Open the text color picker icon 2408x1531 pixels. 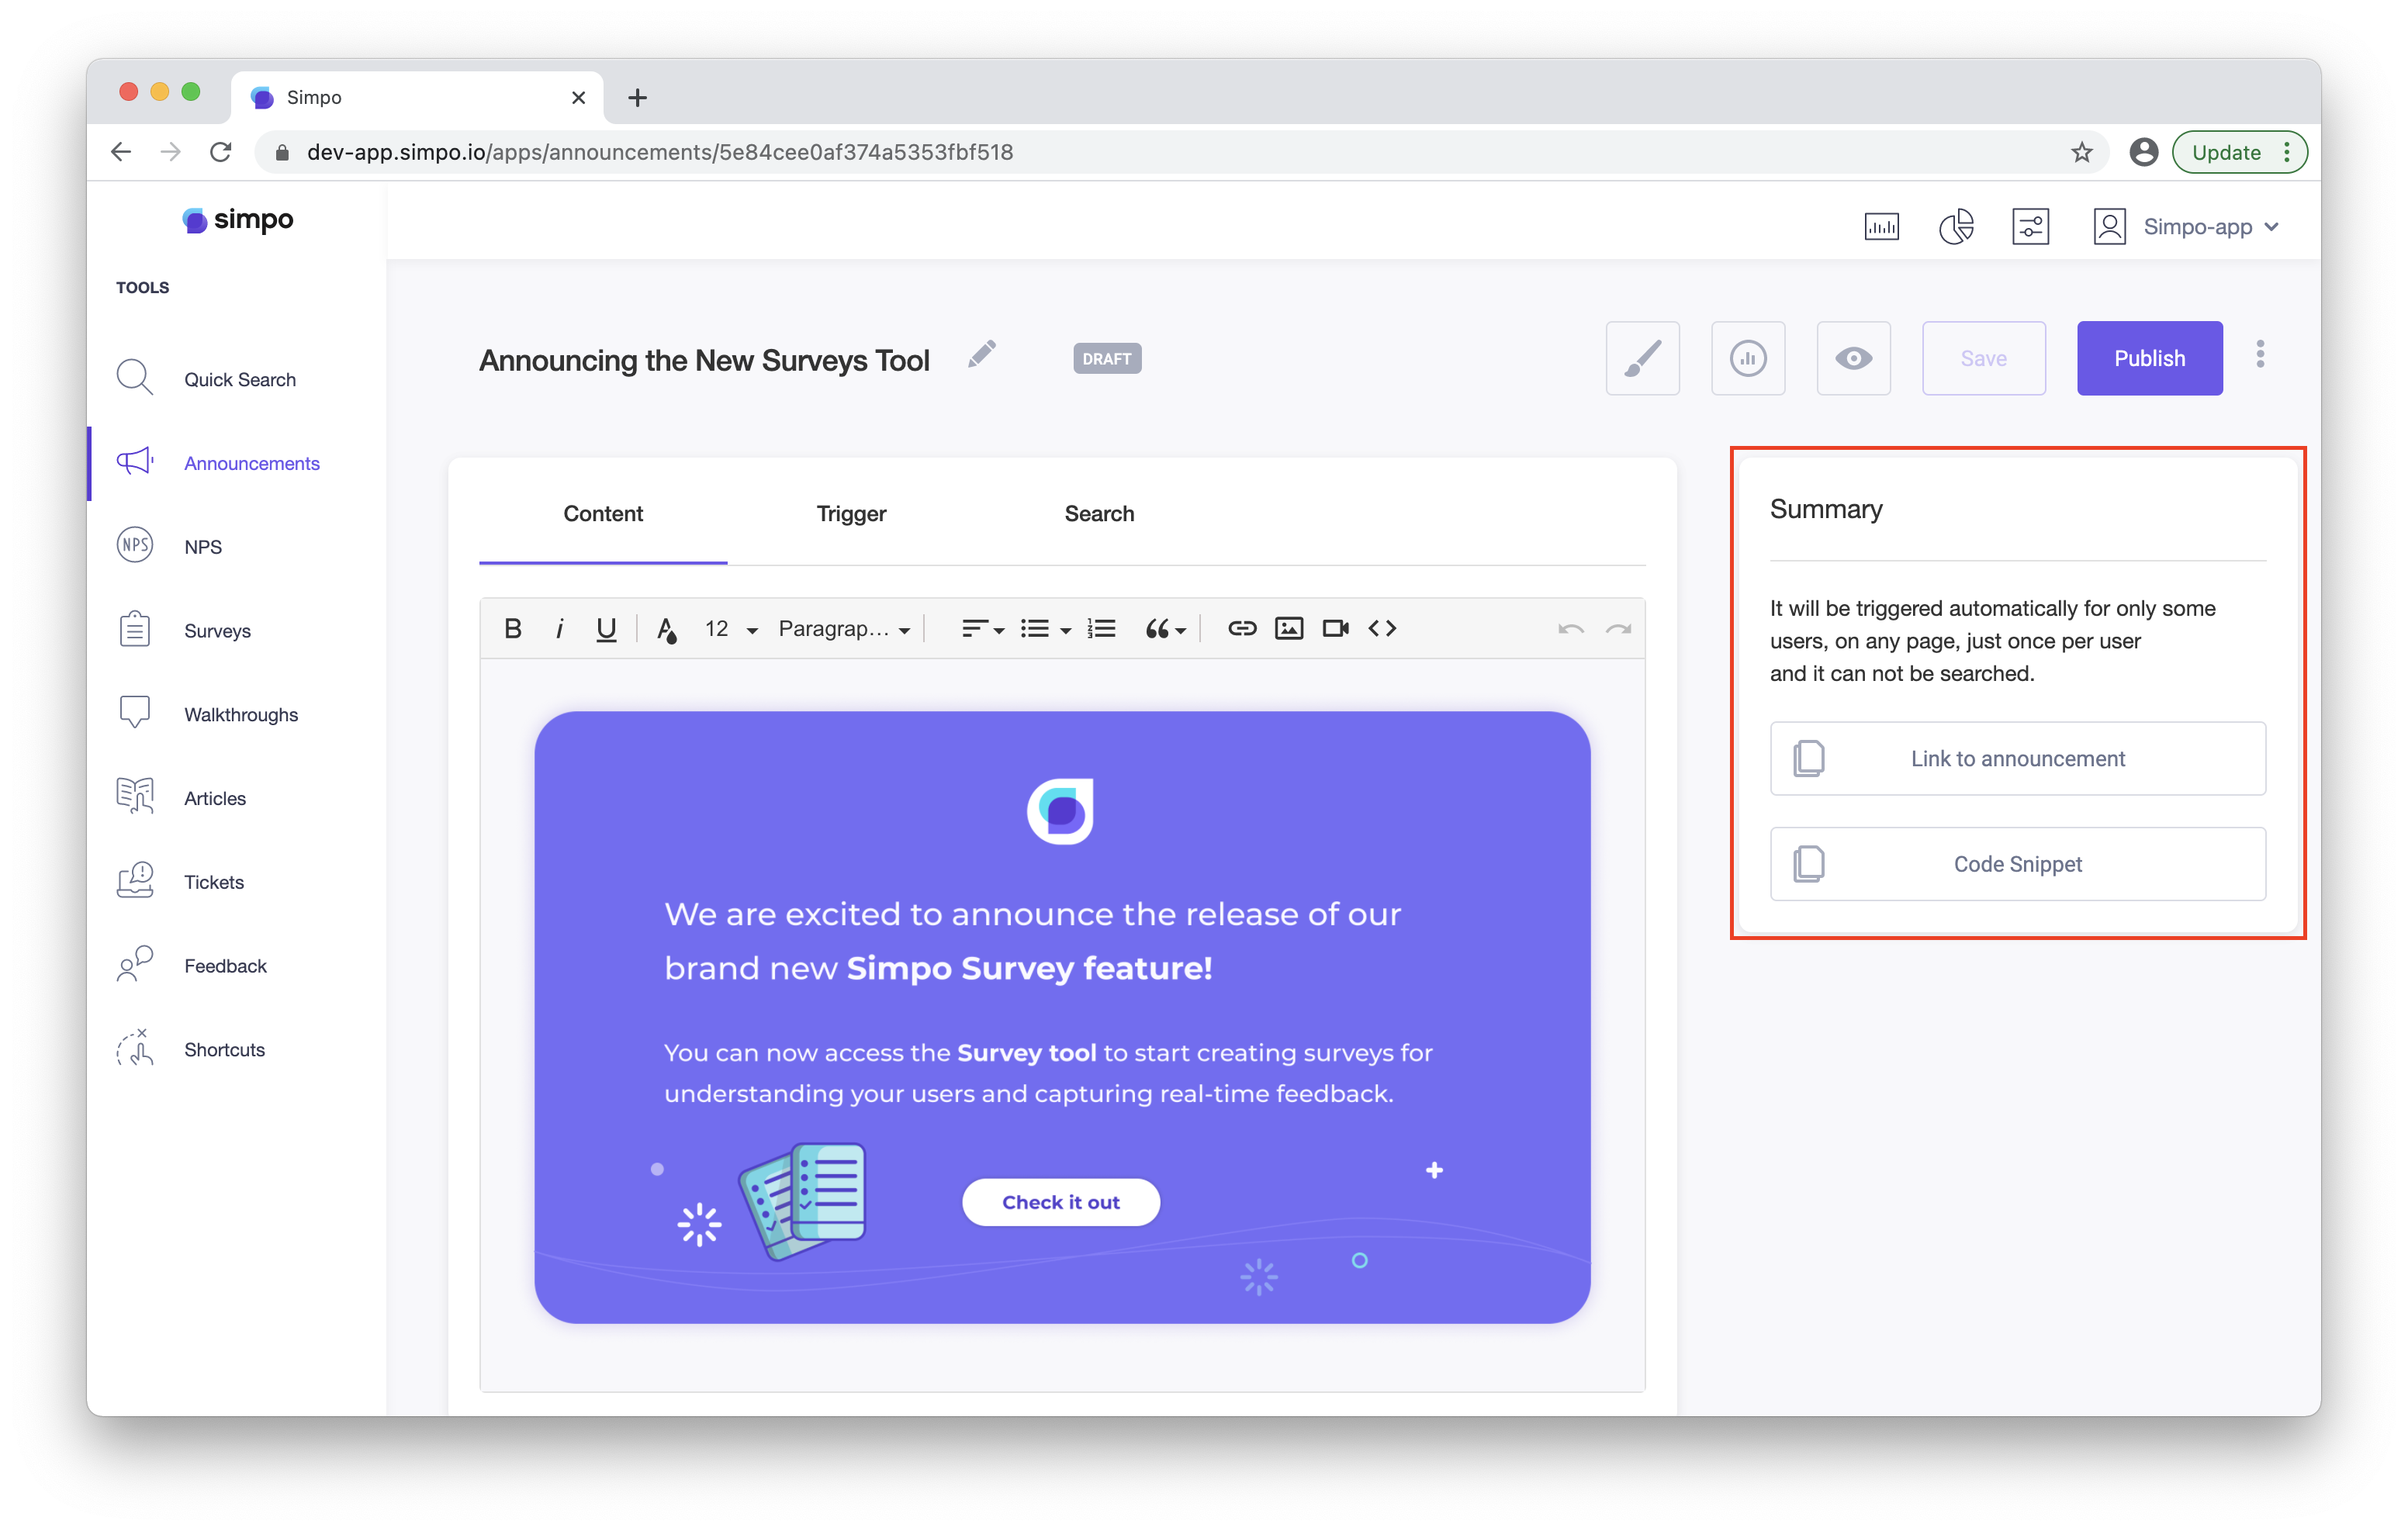[x=667, y=629]
